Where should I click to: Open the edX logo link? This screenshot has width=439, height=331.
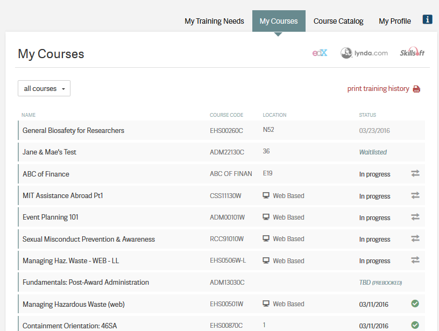pyautogui.click(x=320, y=53)
